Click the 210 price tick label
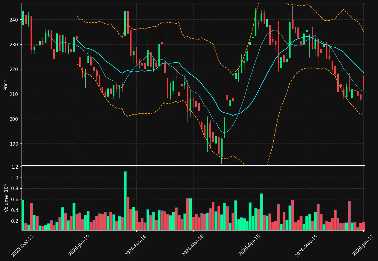This screenshot has width=378, height=261. click(x=14, y=94)
